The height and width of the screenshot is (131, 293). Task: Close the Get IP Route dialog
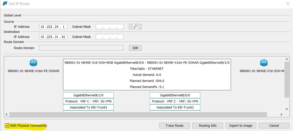(x=287, y=4)
